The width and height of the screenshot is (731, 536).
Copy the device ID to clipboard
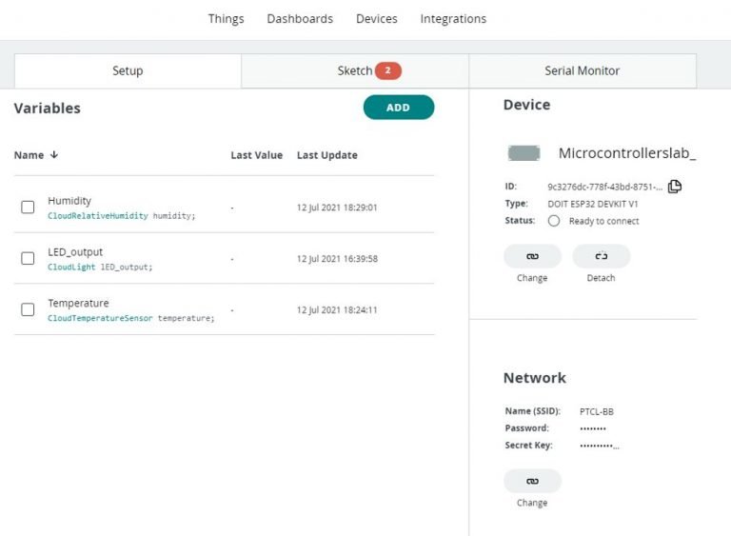[675, 187]
